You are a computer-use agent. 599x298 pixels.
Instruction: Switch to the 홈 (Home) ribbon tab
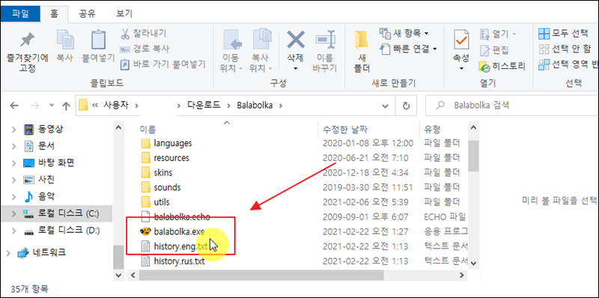pyautogui.click(x=53, y=14)
